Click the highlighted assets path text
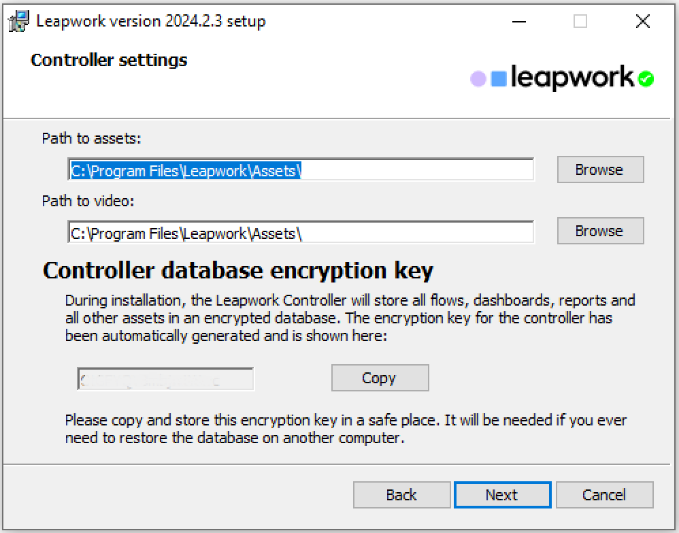Screen dimensions: 679x533 [184, 170]
